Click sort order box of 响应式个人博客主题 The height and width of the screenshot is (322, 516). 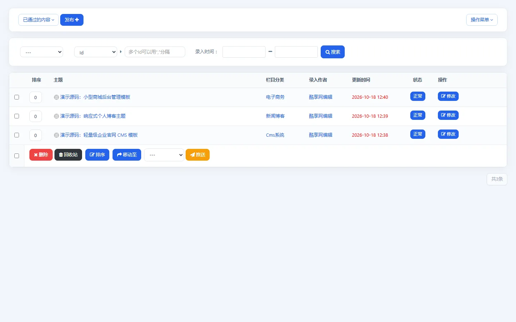pyautogui.click(x=35, y=116)
